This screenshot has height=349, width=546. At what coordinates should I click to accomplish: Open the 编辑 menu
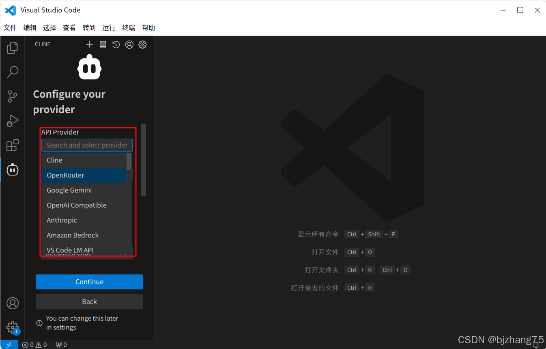(x=30, y=28)
